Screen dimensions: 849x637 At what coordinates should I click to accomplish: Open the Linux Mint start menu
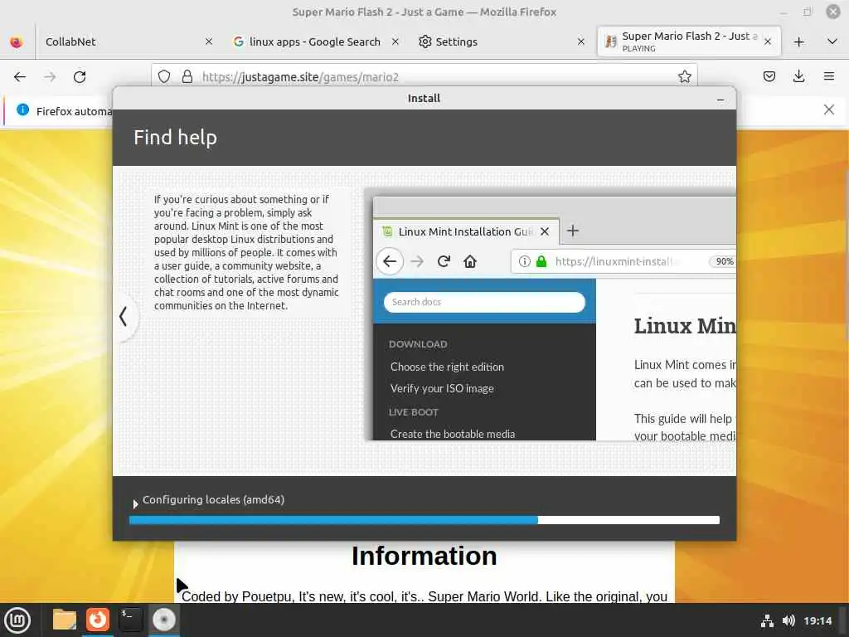coord(17,620)
